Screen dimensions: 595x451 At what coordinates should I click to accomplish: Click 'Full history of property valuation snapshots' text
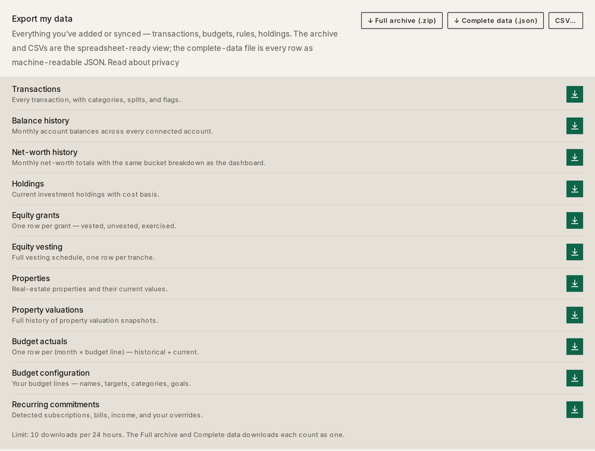coord(85,320)
